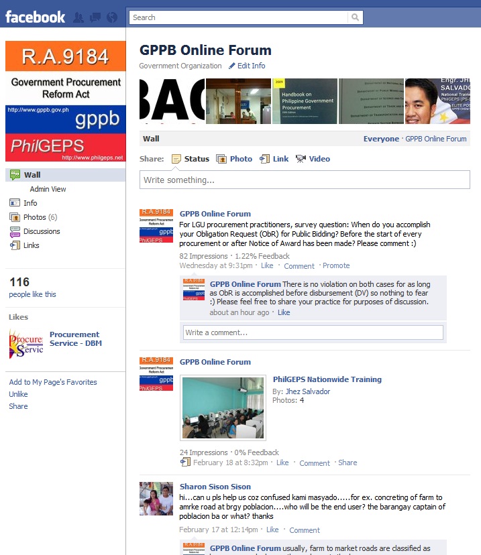Like the February 18 album post
Screen dimensions: 481x555
[x=282, y=462]
